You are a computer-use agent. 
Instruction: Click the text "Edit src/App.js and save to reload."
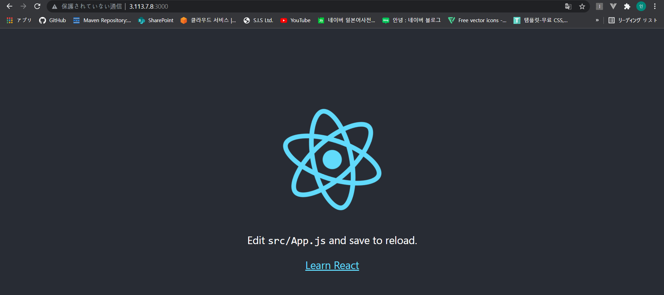332,241
